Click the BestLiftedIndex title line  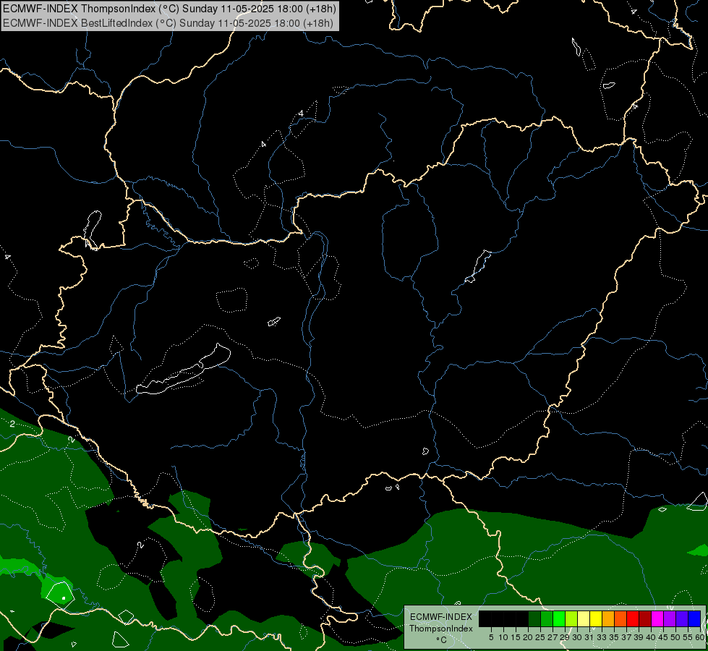tap(168, 23)
